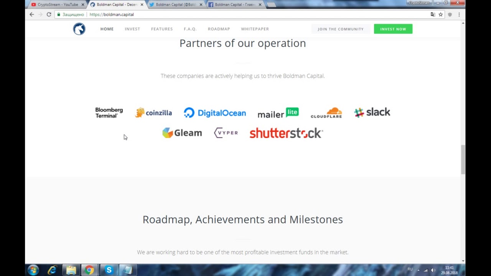Launch Internet Explorer from the taskbar

[x=52, y=270]
